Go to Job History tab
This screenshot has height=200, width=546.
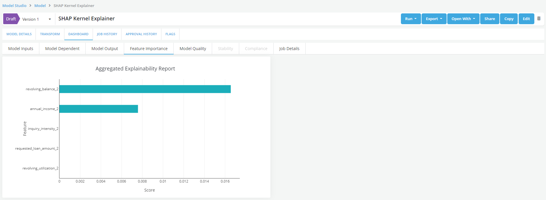pyautogui.click(x=107, y=34)
